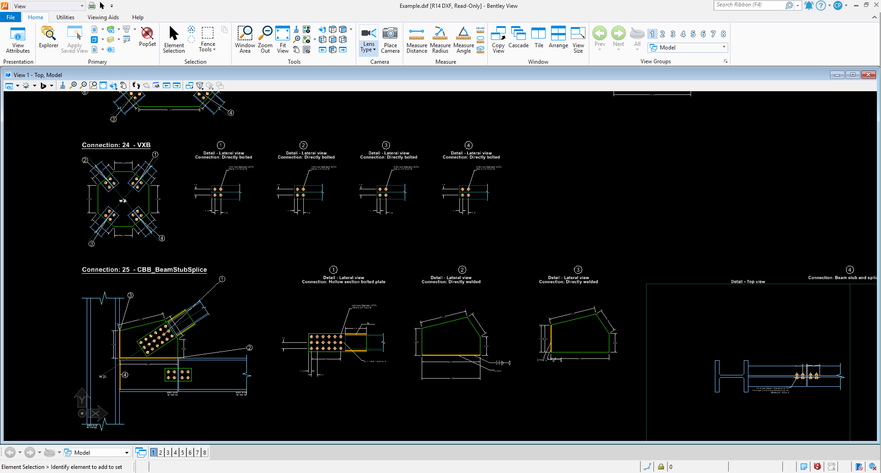Open the View Attributes dialog
This screenshot has width=881, height=473.
point(18,39)
